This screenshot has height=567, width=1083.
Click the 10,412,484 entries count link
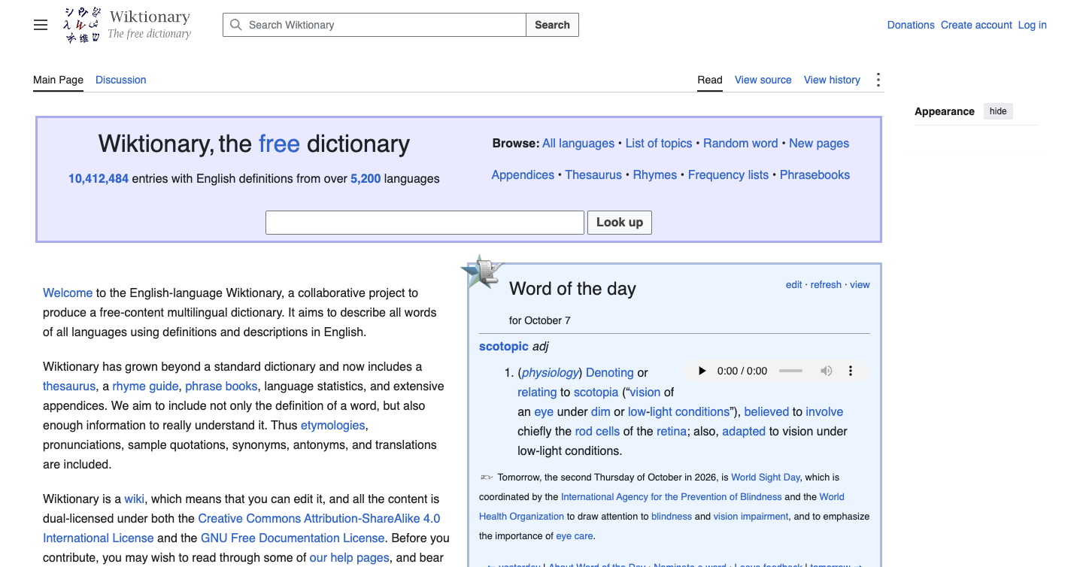point(99,179)
